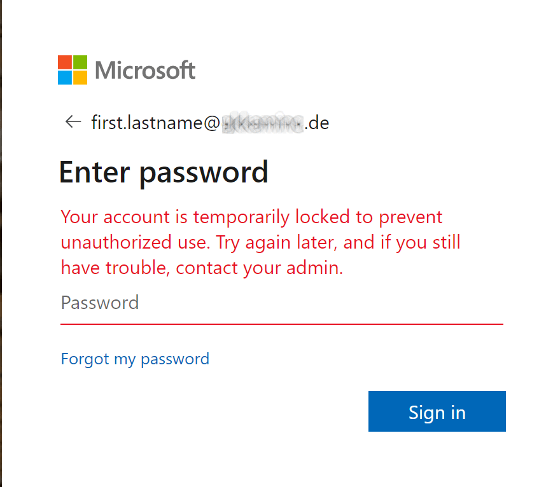The height and width of the screenshot is (487, 560).
Task: Click the Microsoft wordmark text
Action: [145, 70]
